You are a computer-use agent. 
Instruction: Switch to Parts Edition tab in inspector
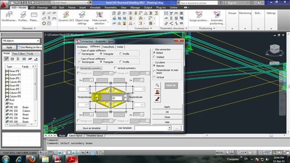point(19,53)
